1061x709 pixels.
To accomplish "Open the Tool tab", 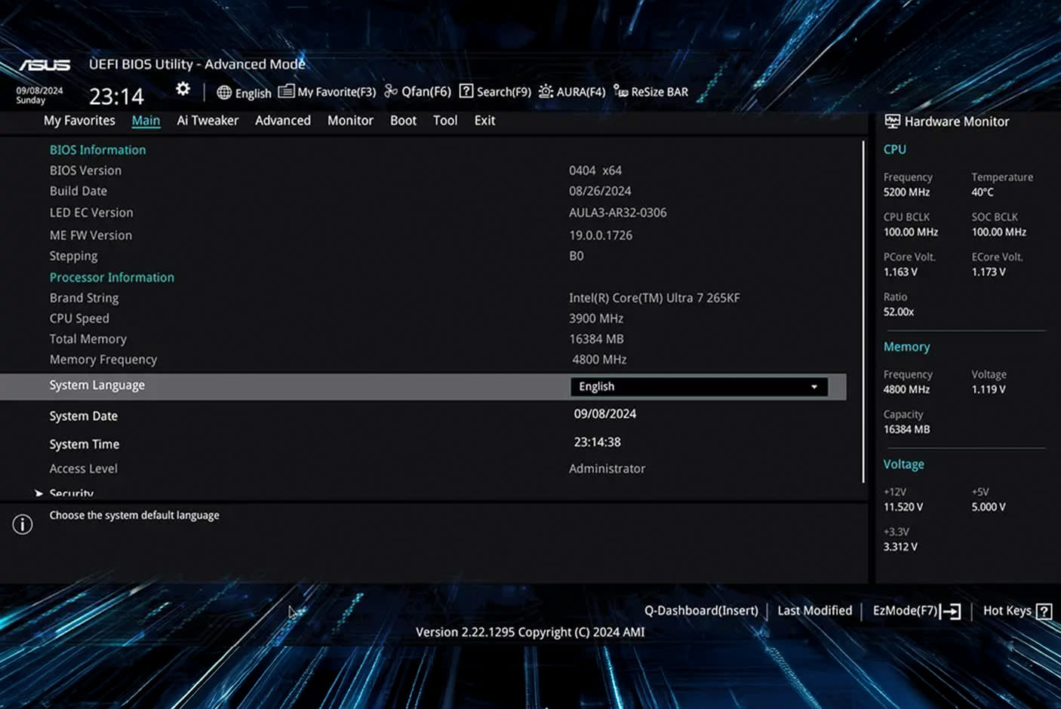I will click(x=445, y=121).
